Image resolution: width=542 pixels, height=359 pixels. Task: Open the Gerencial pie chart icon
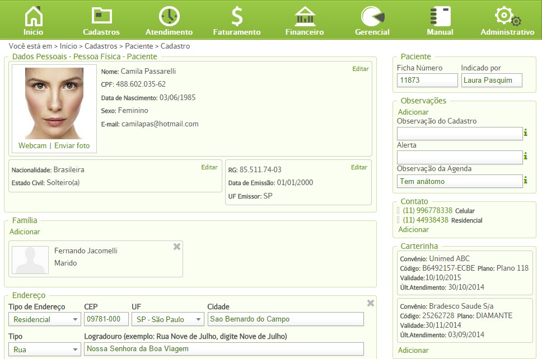point(372,16)
